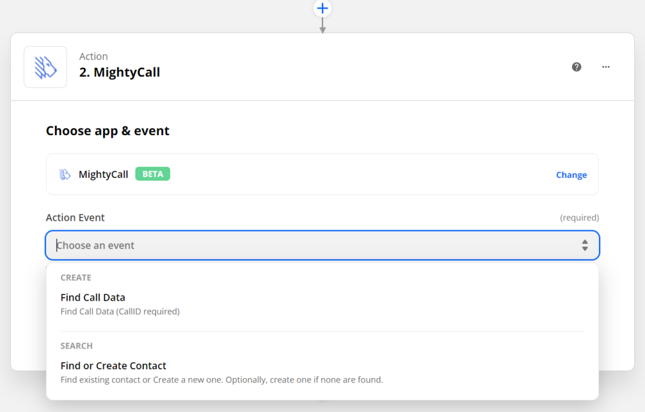The image size is (645, 412).
Task: Click the MightyCall logo in the app selector row
Action: coord(65,174)
